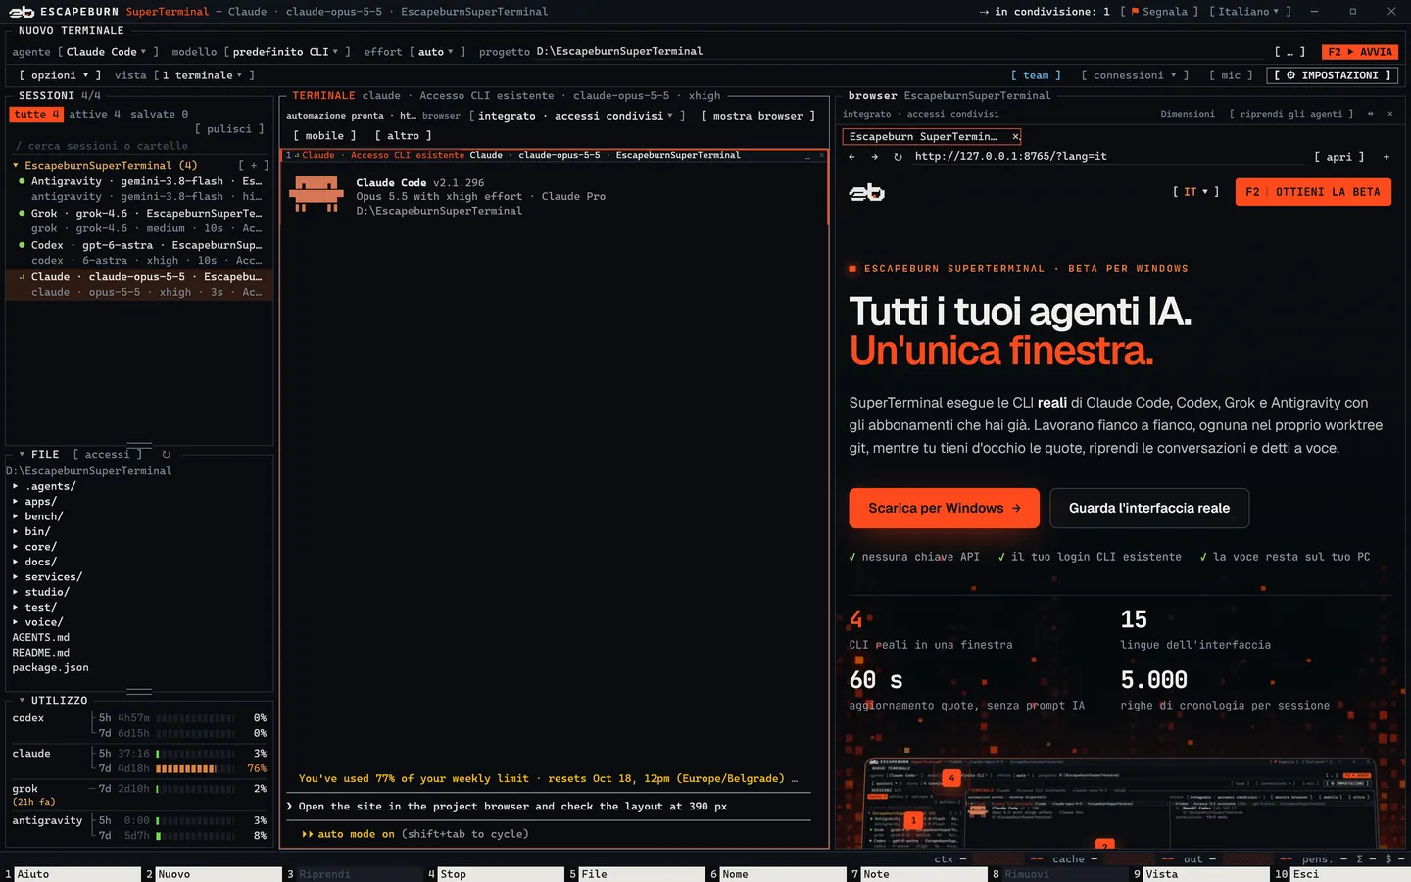Image resolution: width=1411 pixels, height=882 pixels.
Task: Click the ellipsis [ … ] button
Action: (x=1289, y=52)
